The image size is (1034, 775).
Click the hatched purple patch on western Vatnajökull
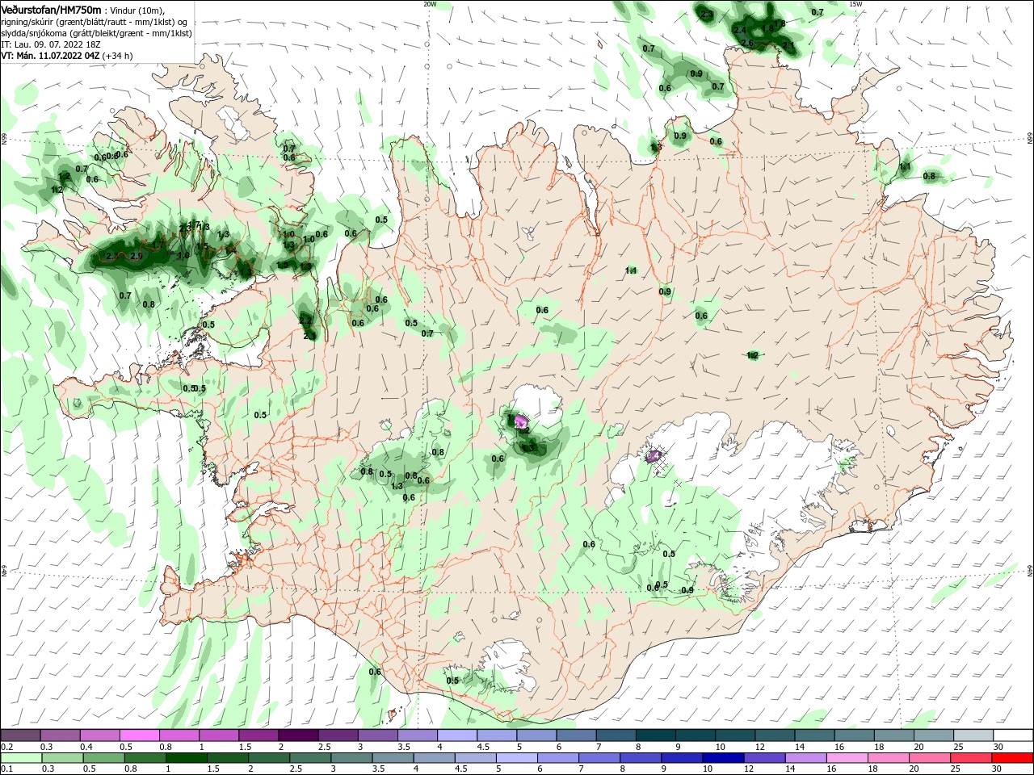654,457
